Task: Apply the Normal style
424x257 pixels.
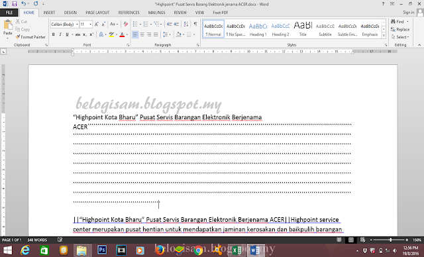Action: click(213, 29)
